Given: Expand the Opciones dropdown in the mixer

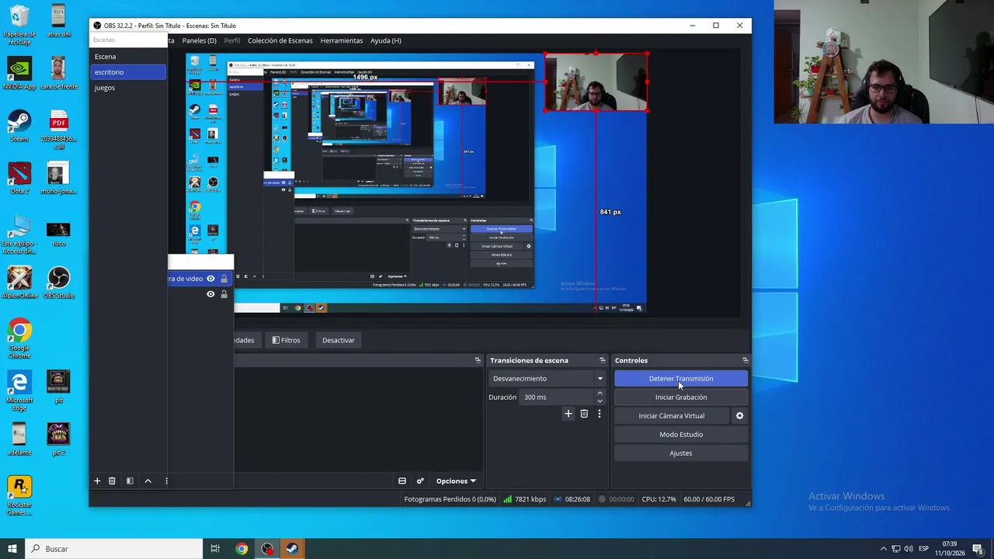Looking at the screenshot, I should point(456,481).
